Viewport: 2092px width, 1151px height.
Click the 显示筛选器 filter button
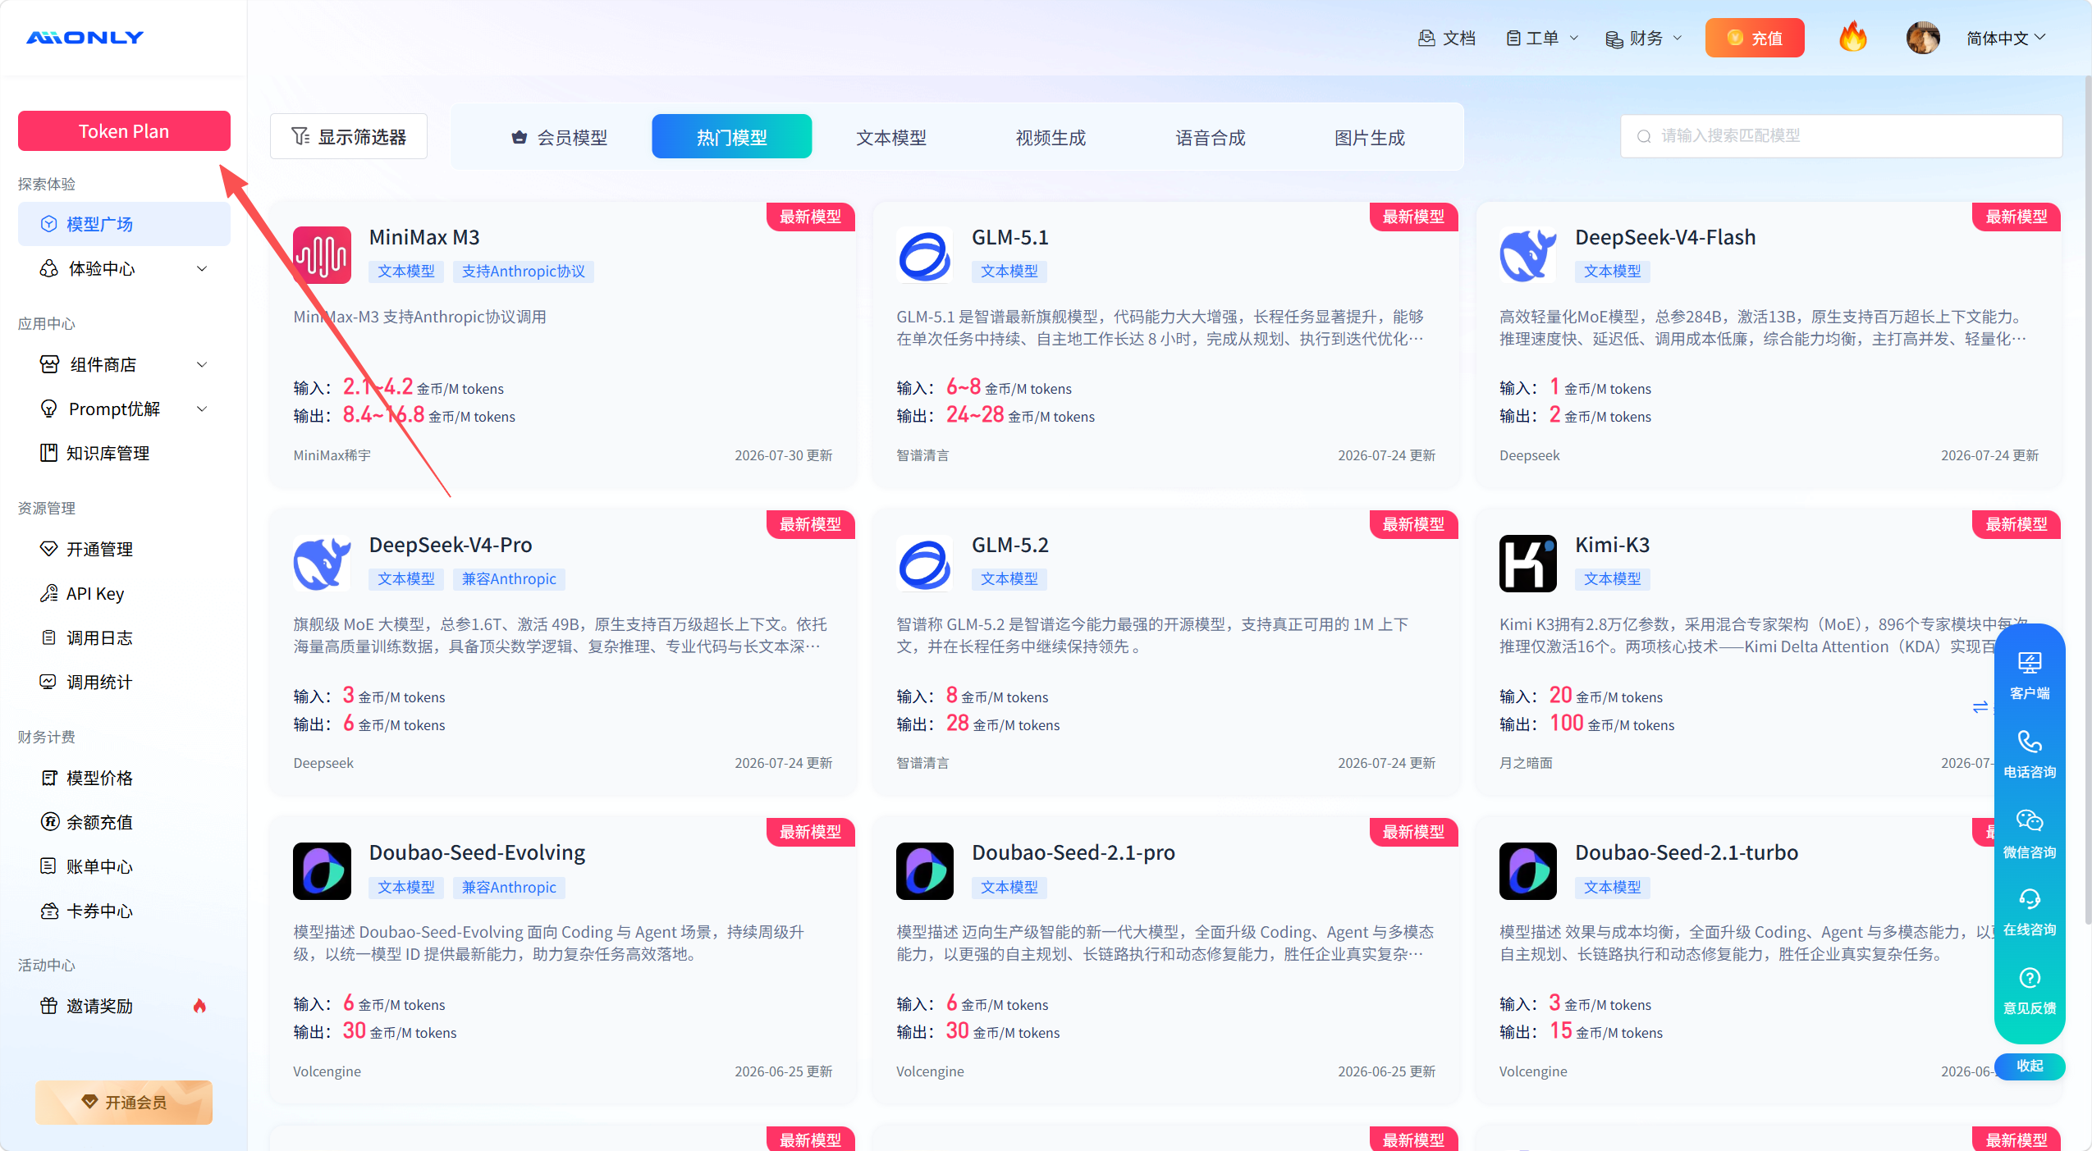point(349,136)
